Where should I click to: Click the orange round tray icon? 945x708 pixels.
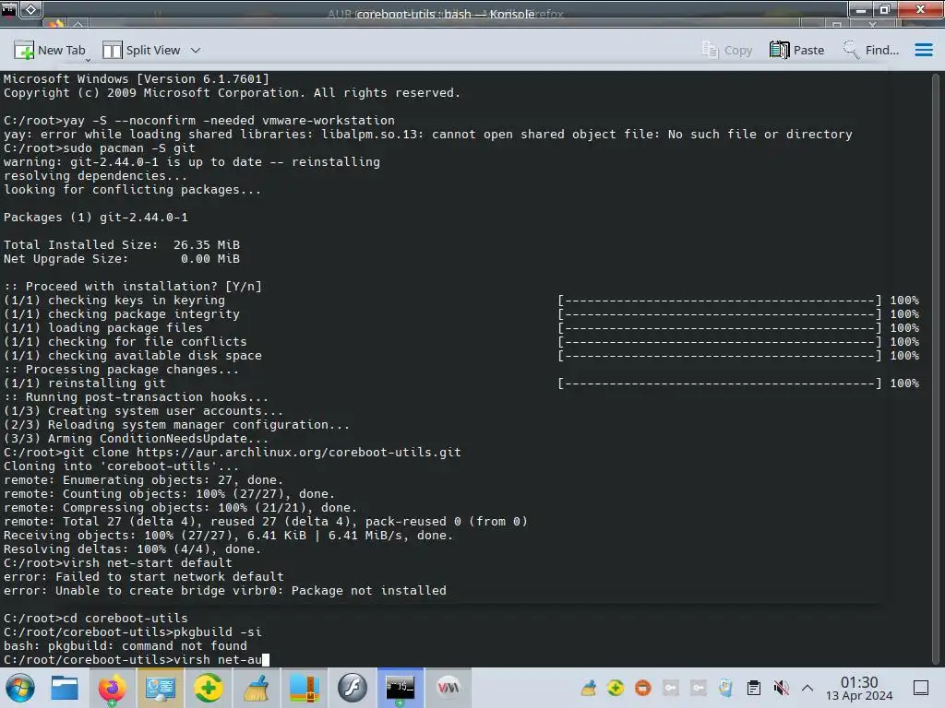(x=643, y=688)
